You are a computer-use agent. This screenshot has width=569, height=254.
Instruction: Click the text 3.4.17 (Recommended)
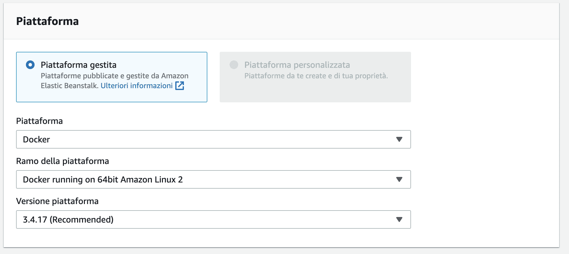68,219
